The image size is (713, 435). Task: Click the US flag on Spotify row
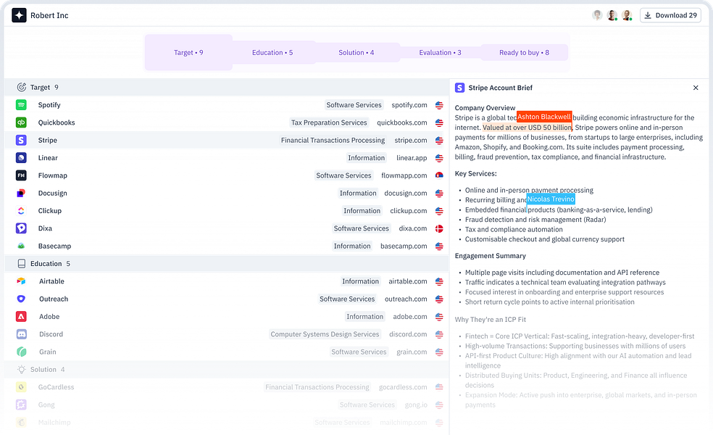coord(439,105)
